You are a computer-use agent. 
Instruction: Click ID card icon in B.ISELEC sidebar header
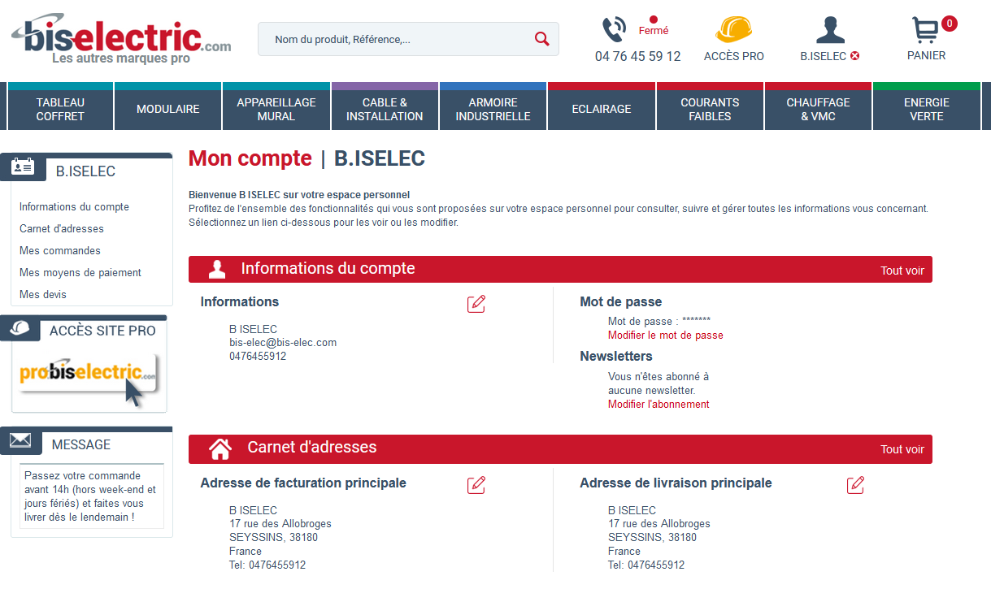[x=23, y=167]
